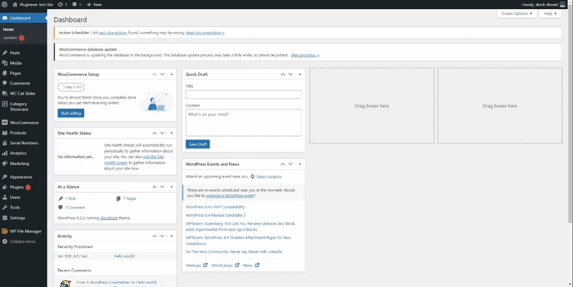Open the 1 Comment link
The width and height of the screenshot is (573, 287).
pyautogui.click(x=75, y=208)
